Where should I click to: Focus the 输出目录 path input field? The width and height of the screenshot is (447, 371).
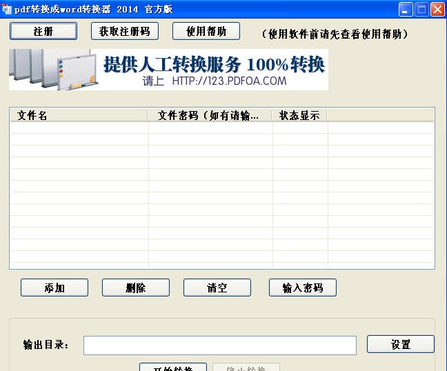click(220, 345)
